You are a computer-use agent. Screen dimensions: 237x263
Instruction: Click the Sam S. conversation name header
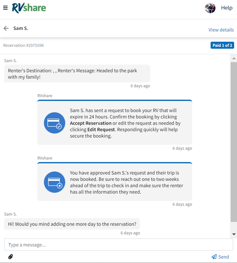(x=21, y=28)
